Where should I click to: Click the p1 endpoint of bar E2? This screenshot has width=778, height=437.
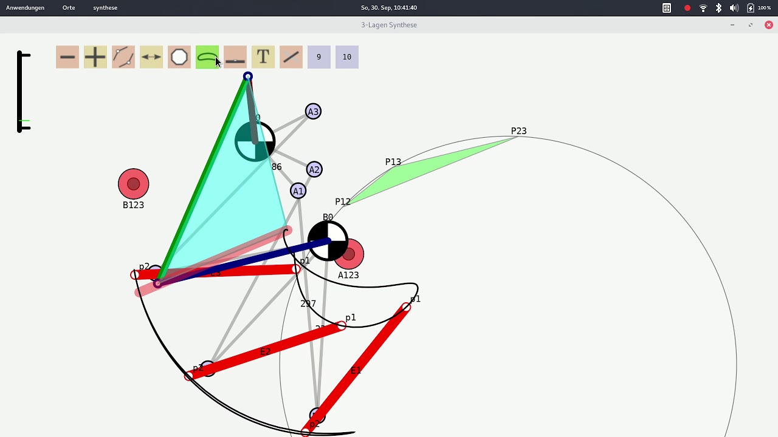342,327
